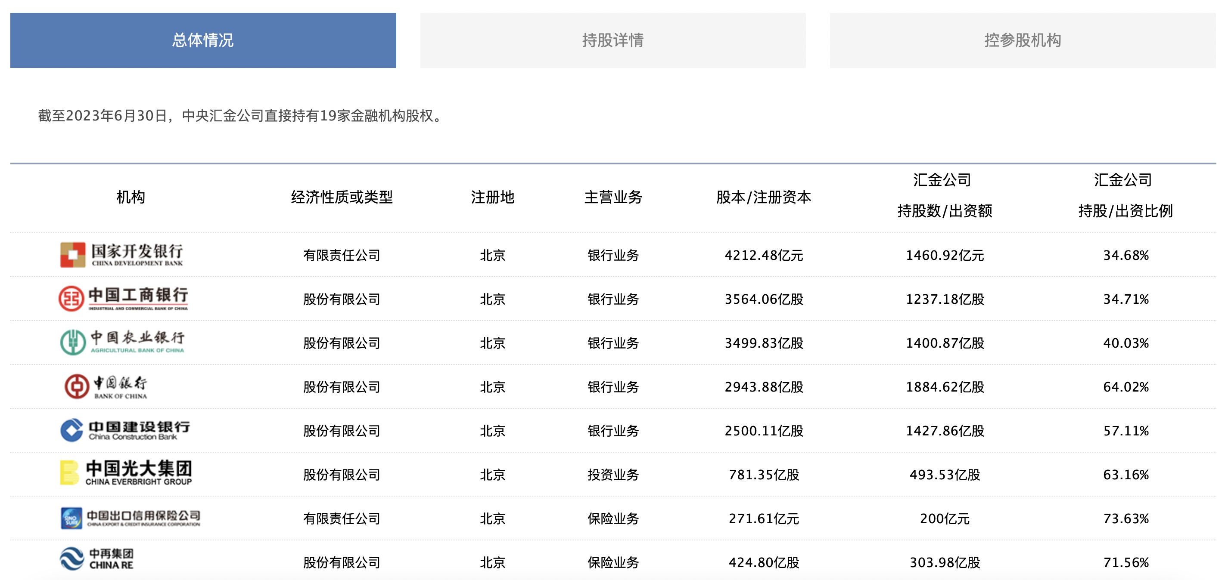Click the 经济性质或类型 column header
Screen dimensions: 1225x580
point(342,197)
